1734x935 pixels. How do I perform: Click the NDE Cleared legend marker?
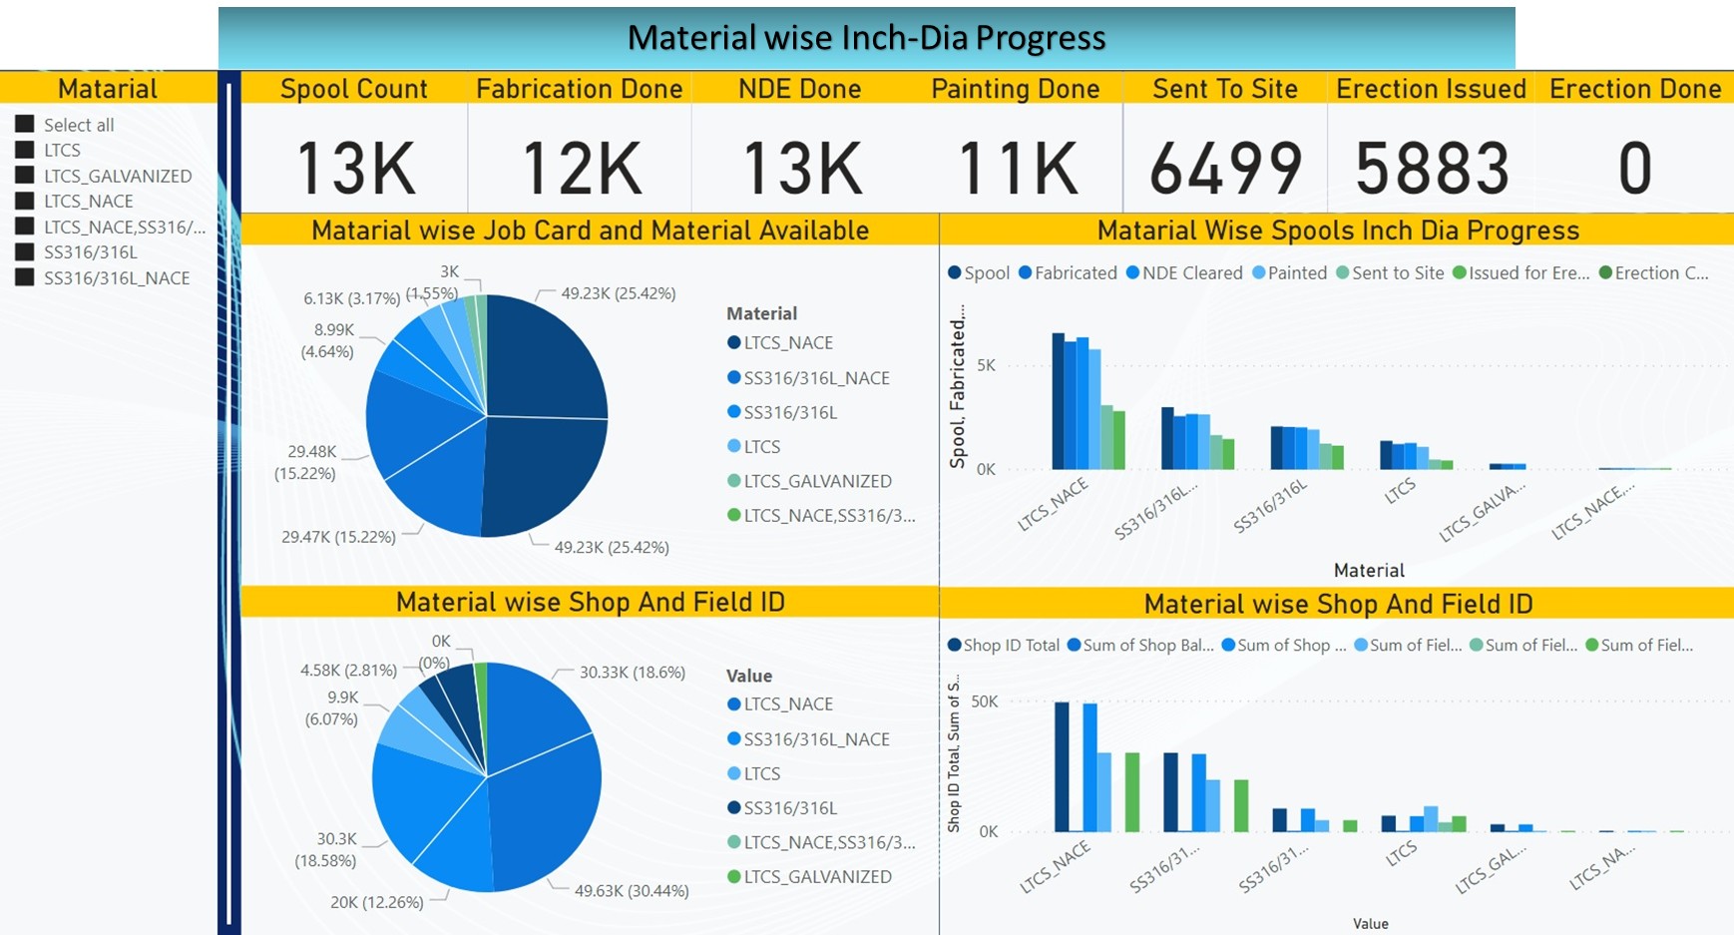(x=1132, y=272)
